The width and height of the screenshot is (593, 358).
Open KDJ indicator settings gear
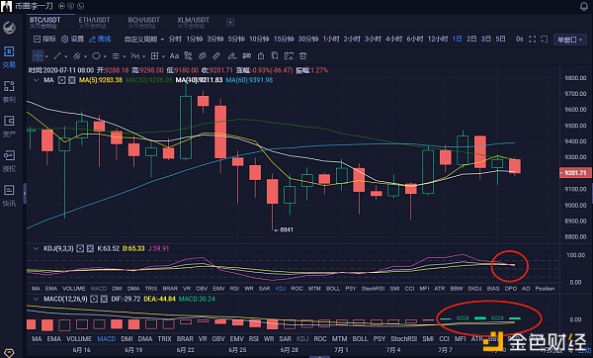(x=80, y=248)
